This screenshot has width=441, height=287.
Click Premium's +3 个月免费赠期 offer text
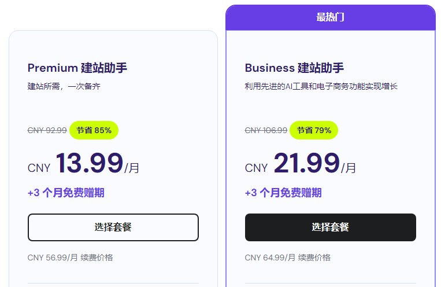(66, 193)
